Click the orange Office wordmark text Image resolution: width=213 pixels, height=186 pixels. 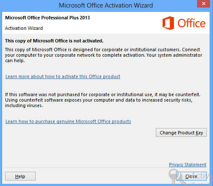point(192,23)
